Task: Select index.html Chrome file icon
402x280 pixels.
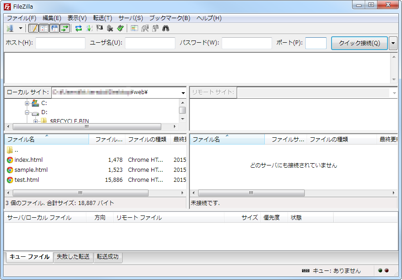Action: pyautogui.click(x=10, y=160)
